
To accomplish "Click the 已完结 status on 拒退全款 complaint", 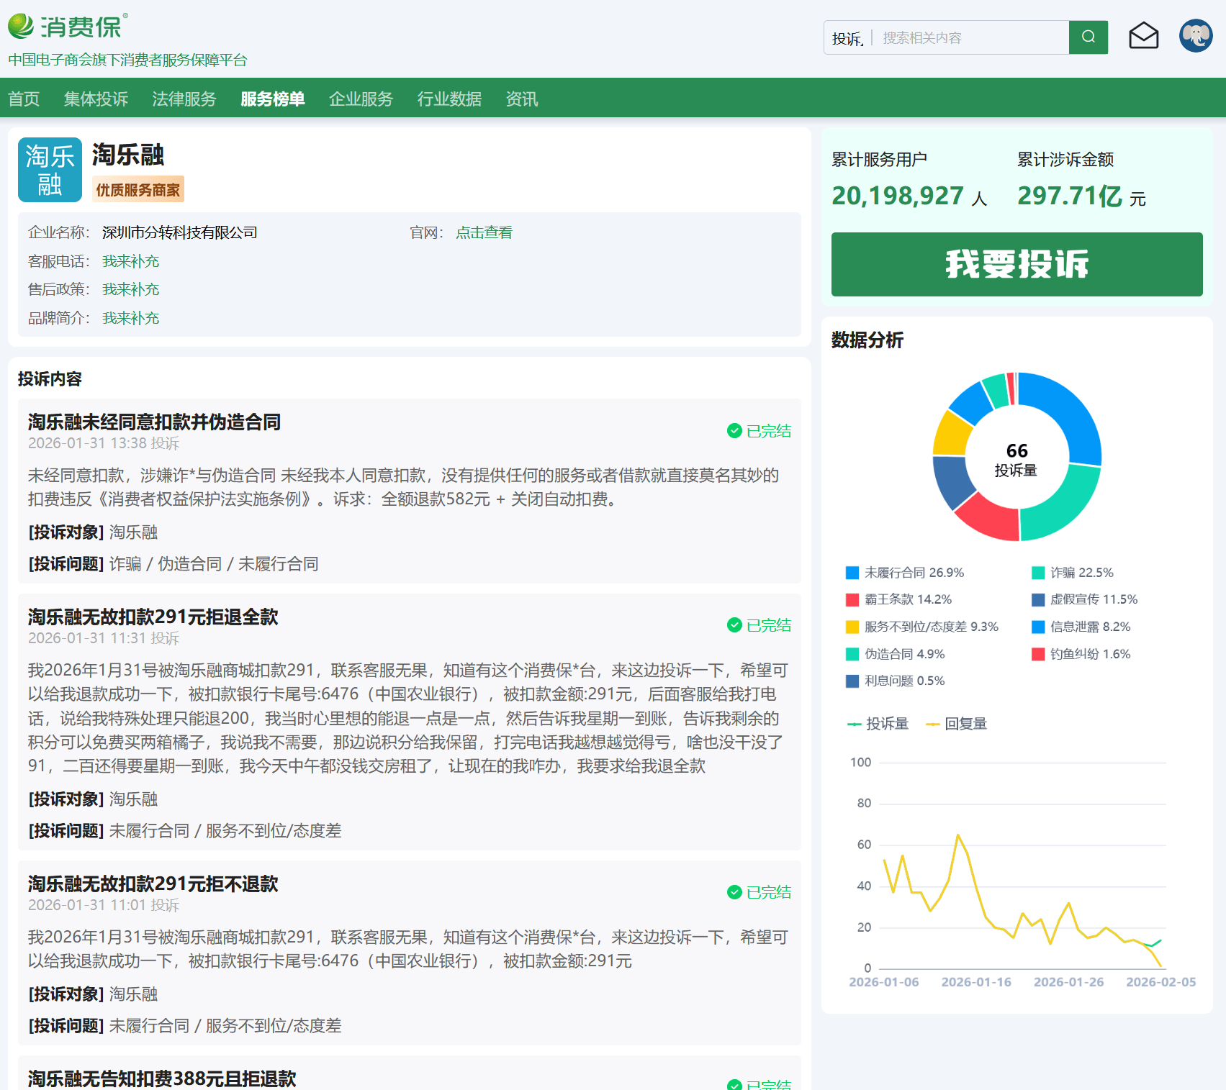I will [759, 625].
